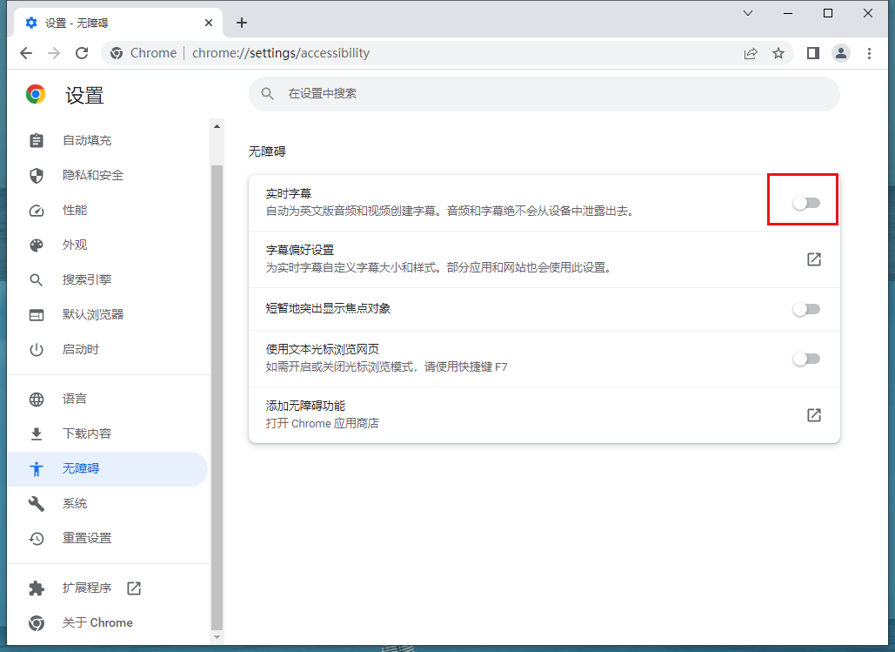
Task: Click the palette icon beside 外观
Action: coord(37,245)
